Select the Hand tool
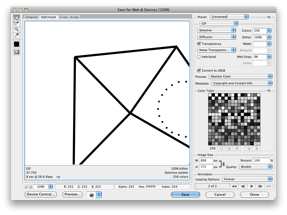The image size is (287, 215). click(16, 17)
